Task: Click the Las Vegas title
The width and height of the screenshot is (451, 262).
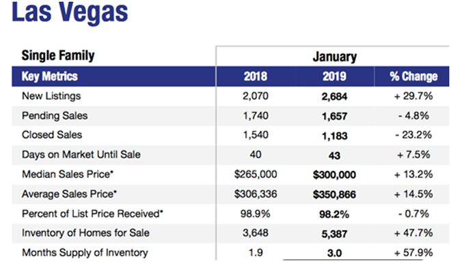Action: 70,13
